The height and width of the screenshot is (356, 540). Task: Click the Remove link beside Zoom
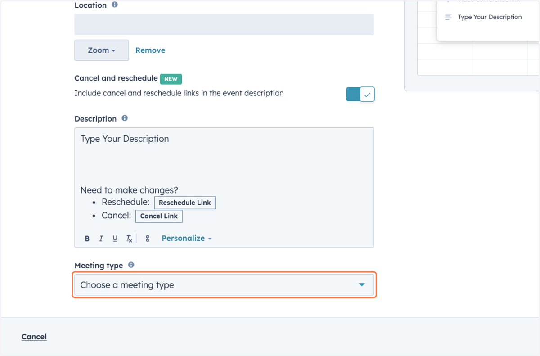click(150, 50)
